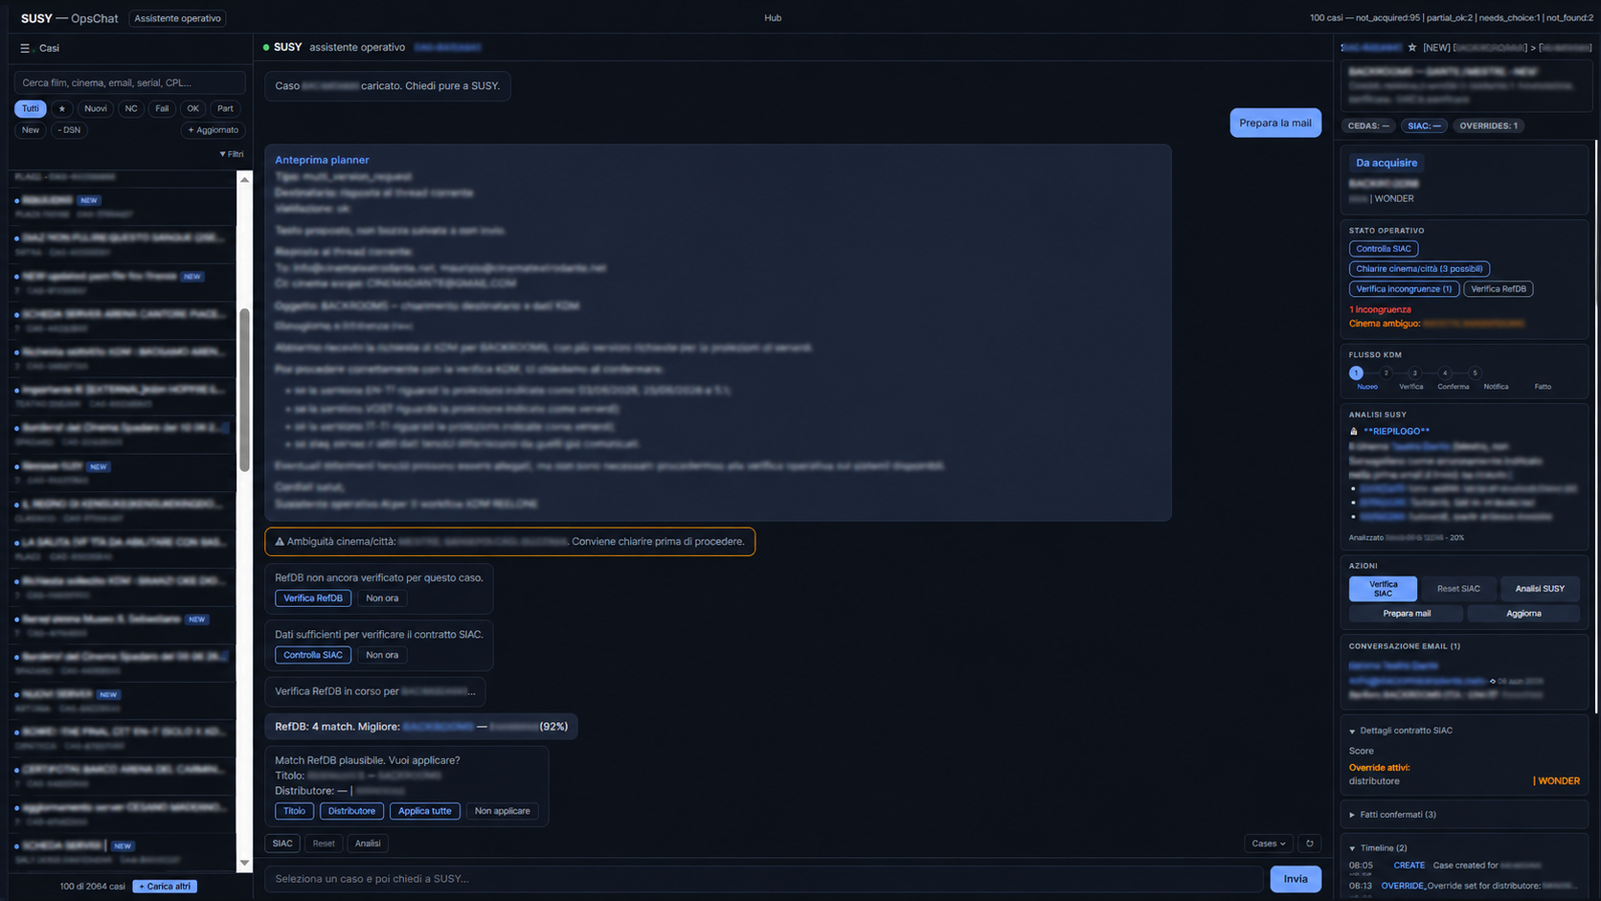Screen dimensions: 1601x901
Task: Select step 1 Nuovo in Flusso KDM
Action: (x=1356, y=373)
